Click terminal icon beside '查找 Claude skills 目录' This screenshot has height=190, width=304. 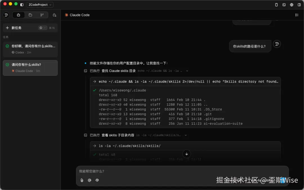[x=86, y=71]
